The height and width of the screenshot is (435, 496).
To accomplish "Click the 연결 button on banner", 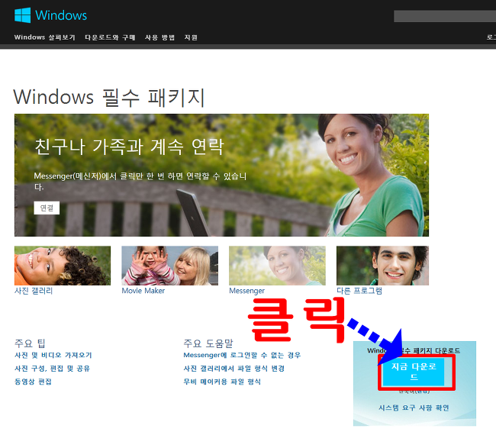I will point(47,208).
